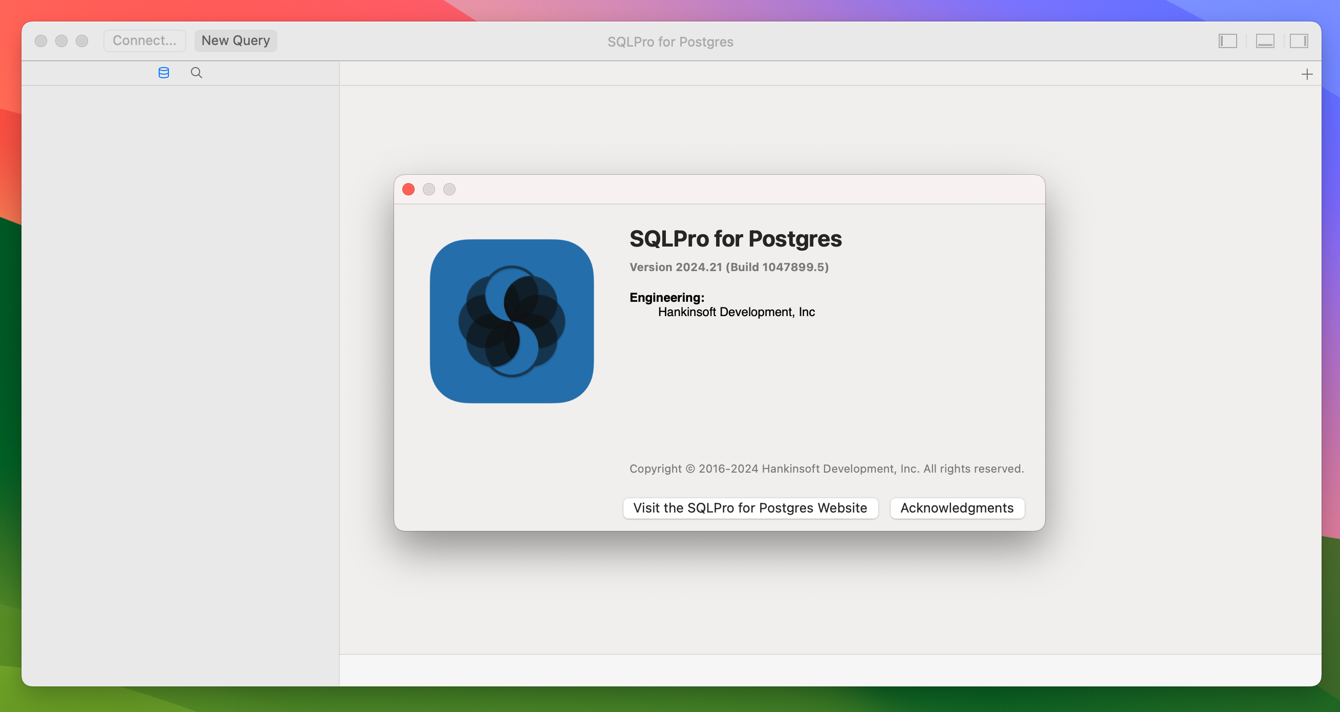Click the New Query button
1340x712 pixels.
[235, 40]
